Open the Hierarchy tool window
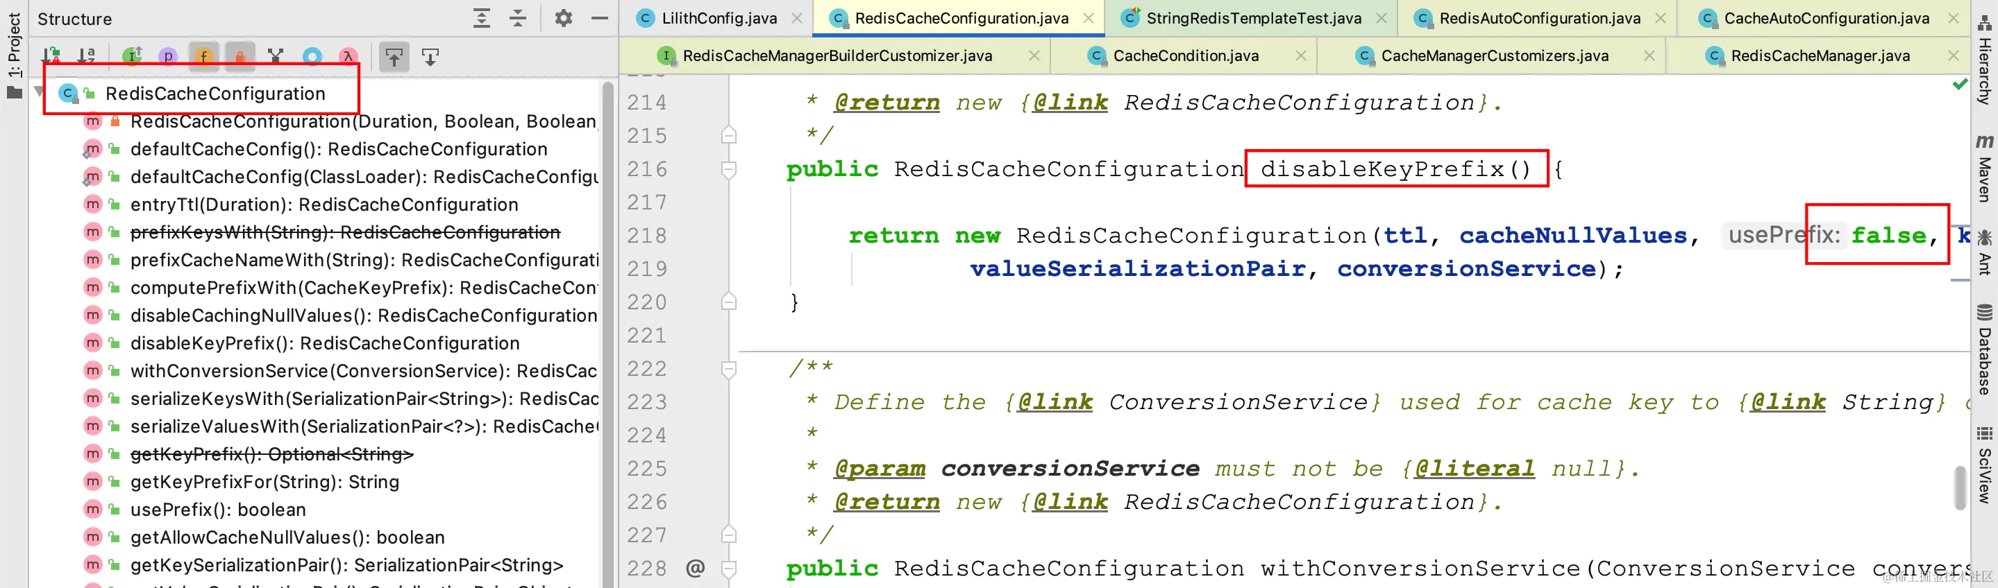 (x=1985, y=60)
